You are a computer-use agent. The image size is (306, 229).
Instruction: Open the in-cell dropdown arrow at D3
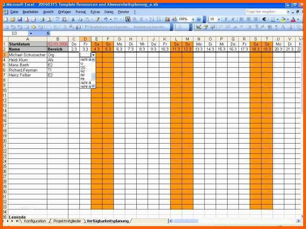tap(93, 55)
